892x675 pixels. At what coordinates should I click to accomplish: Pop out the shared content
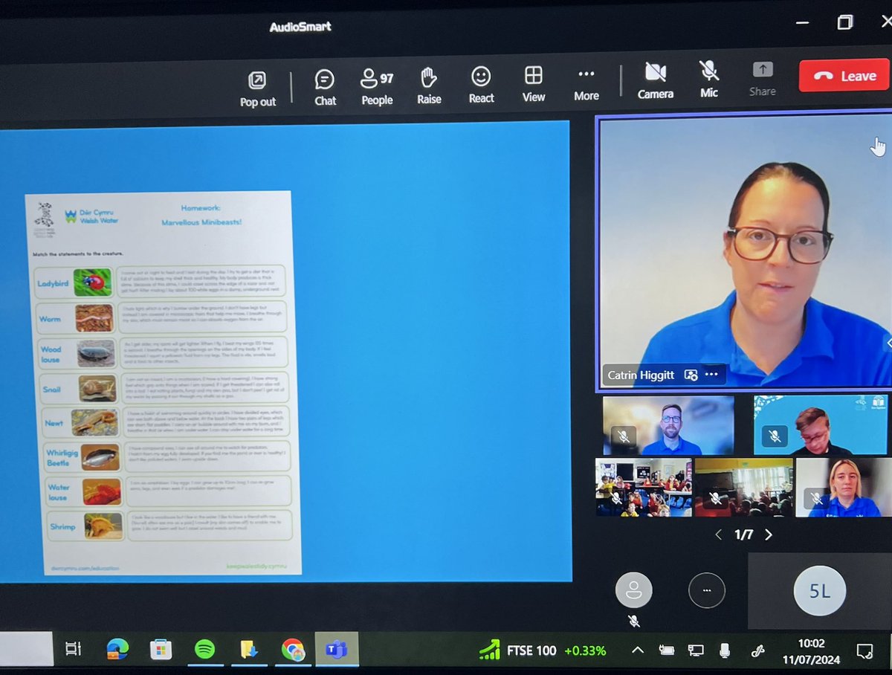257,88
